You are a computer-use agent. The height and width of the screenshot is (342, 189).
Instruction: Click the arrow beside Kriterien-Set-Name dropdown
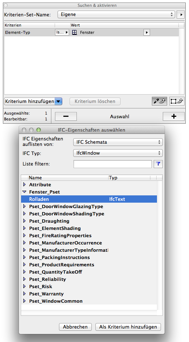click(181, 15)
